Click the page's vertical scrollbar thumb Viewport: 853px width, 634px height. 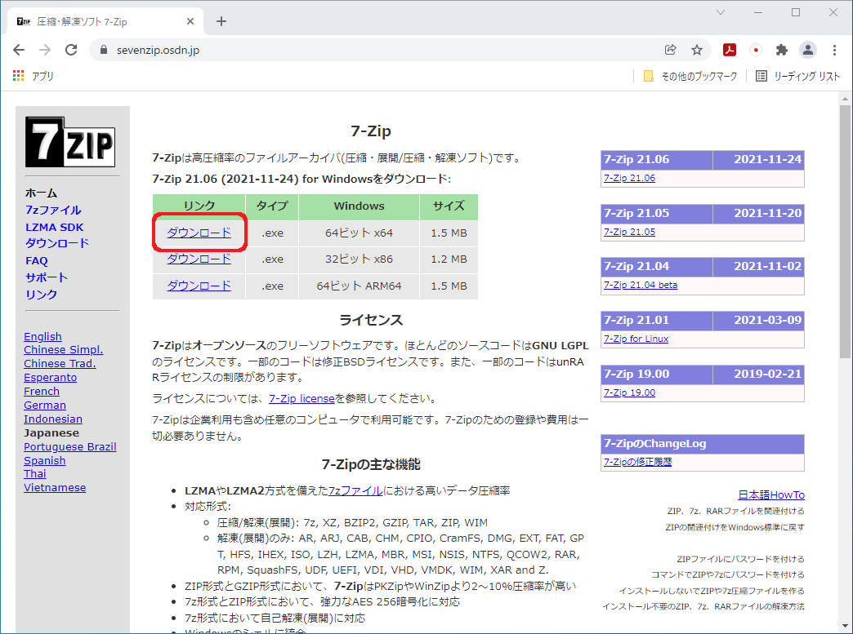click(x=845, y=232)
